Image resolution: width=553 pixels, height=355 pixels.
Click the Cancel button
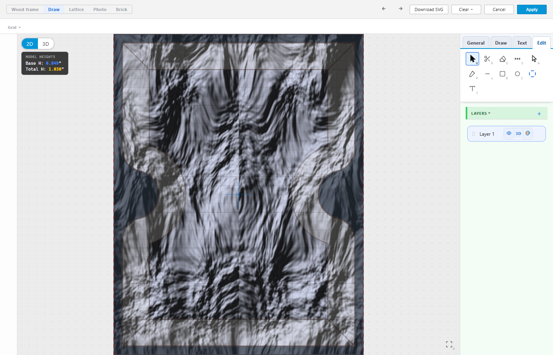[499, 9]
